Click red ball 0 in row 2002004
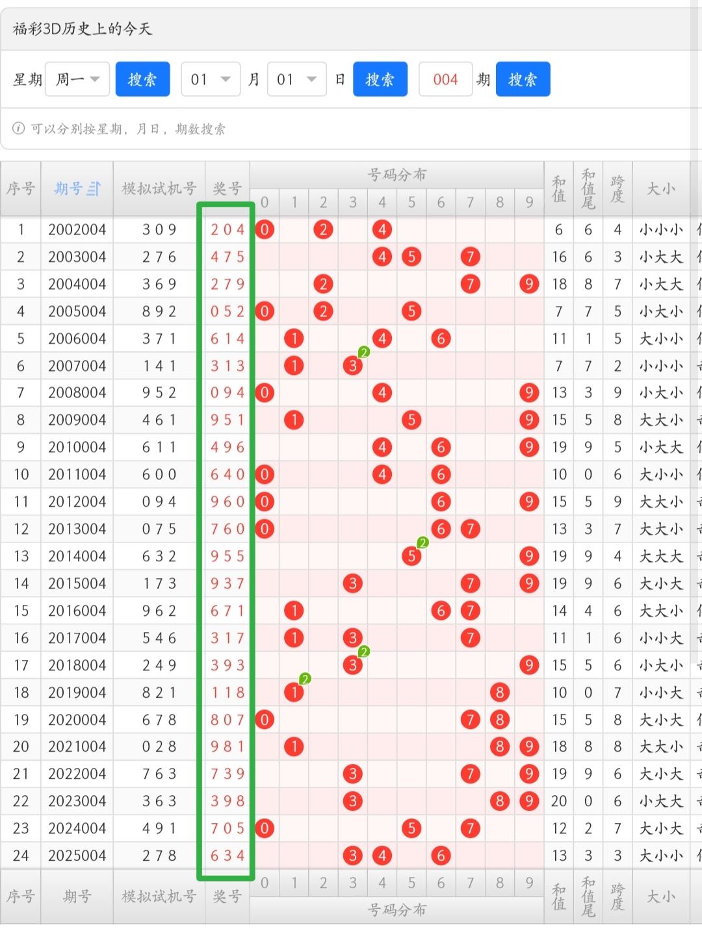 coord(265,229)
